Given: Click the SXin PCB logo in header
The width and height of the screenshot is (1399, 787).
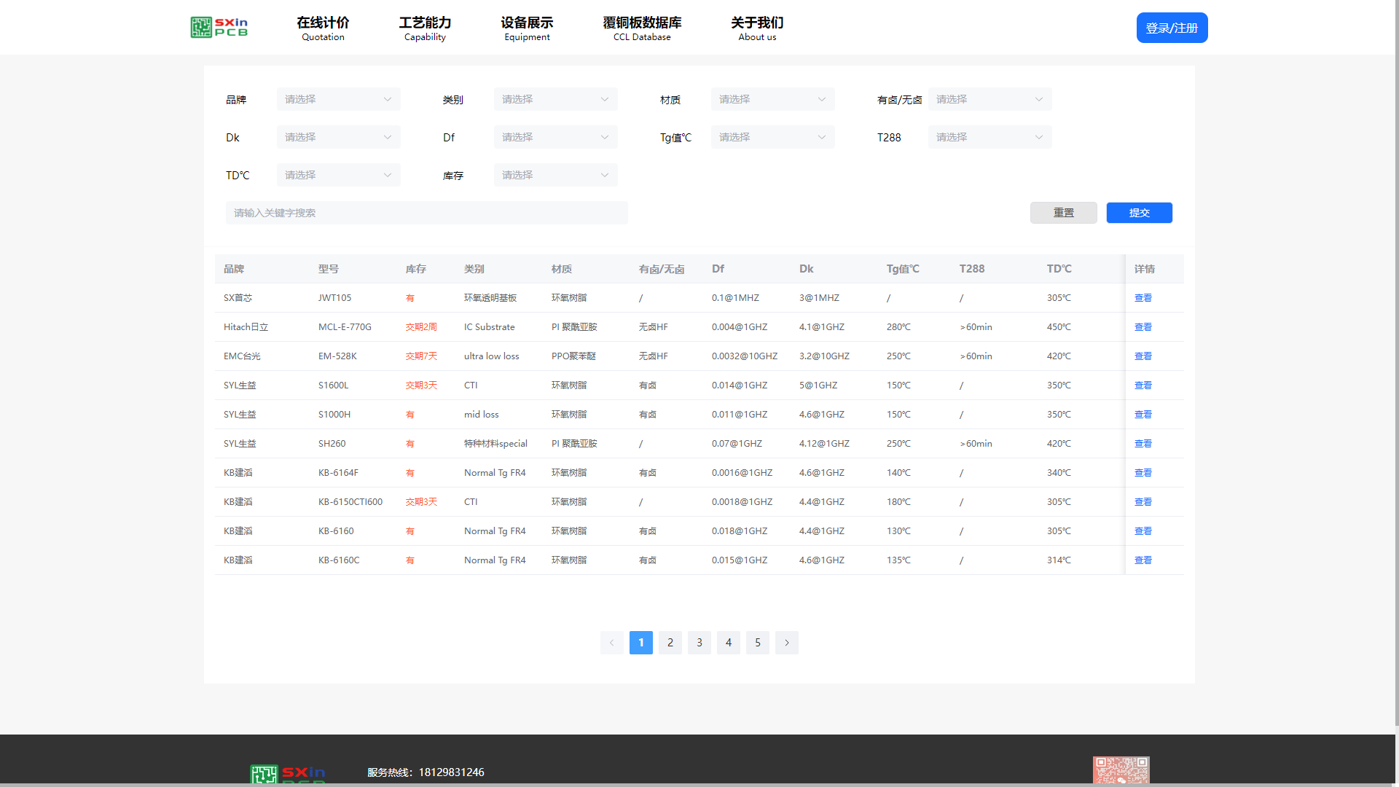Looking at the screenshot, I should (x=219, y=28).
